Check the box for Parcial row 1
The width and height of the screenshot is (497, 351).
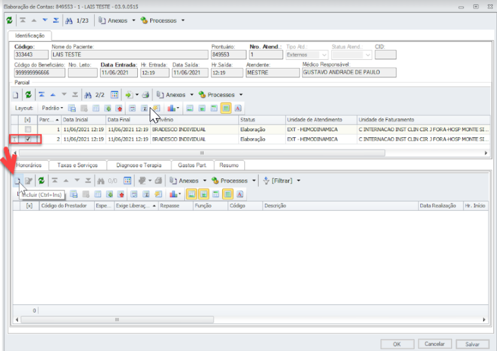(28, 129)
